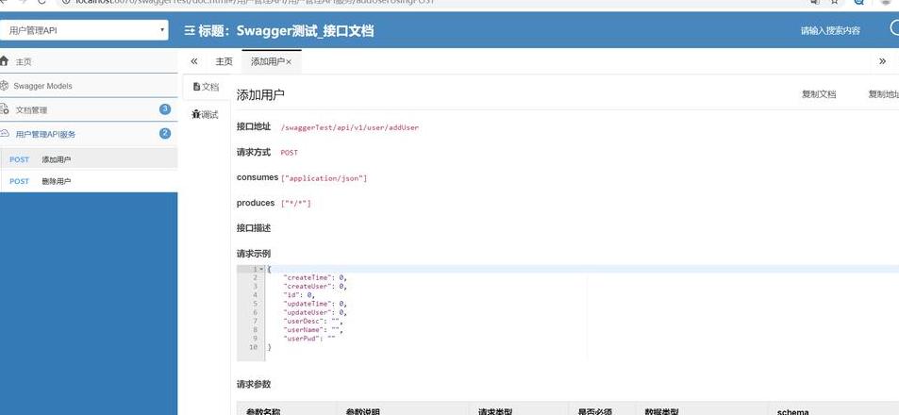Click the /swaggerTest/api/v1/user/addUser path
899x415 pixels.
(350, 127)
